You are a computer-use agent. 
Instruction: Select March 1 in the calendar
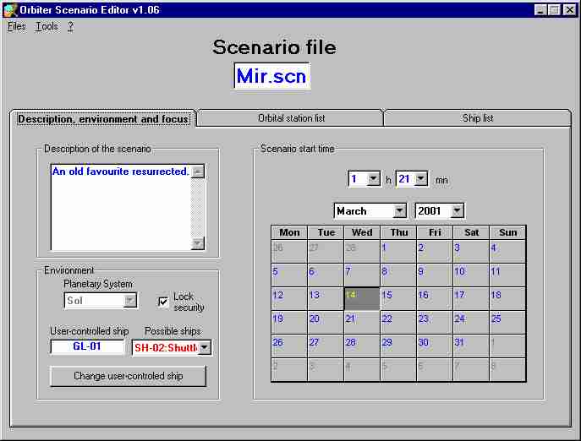click(398, 251)
